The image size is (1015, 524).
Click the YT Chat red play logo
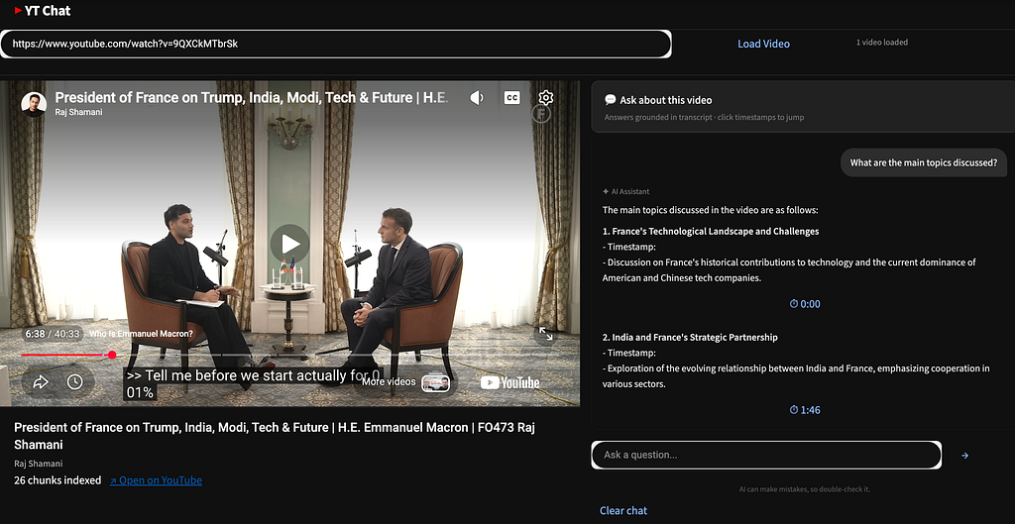(x=18, y=10)
